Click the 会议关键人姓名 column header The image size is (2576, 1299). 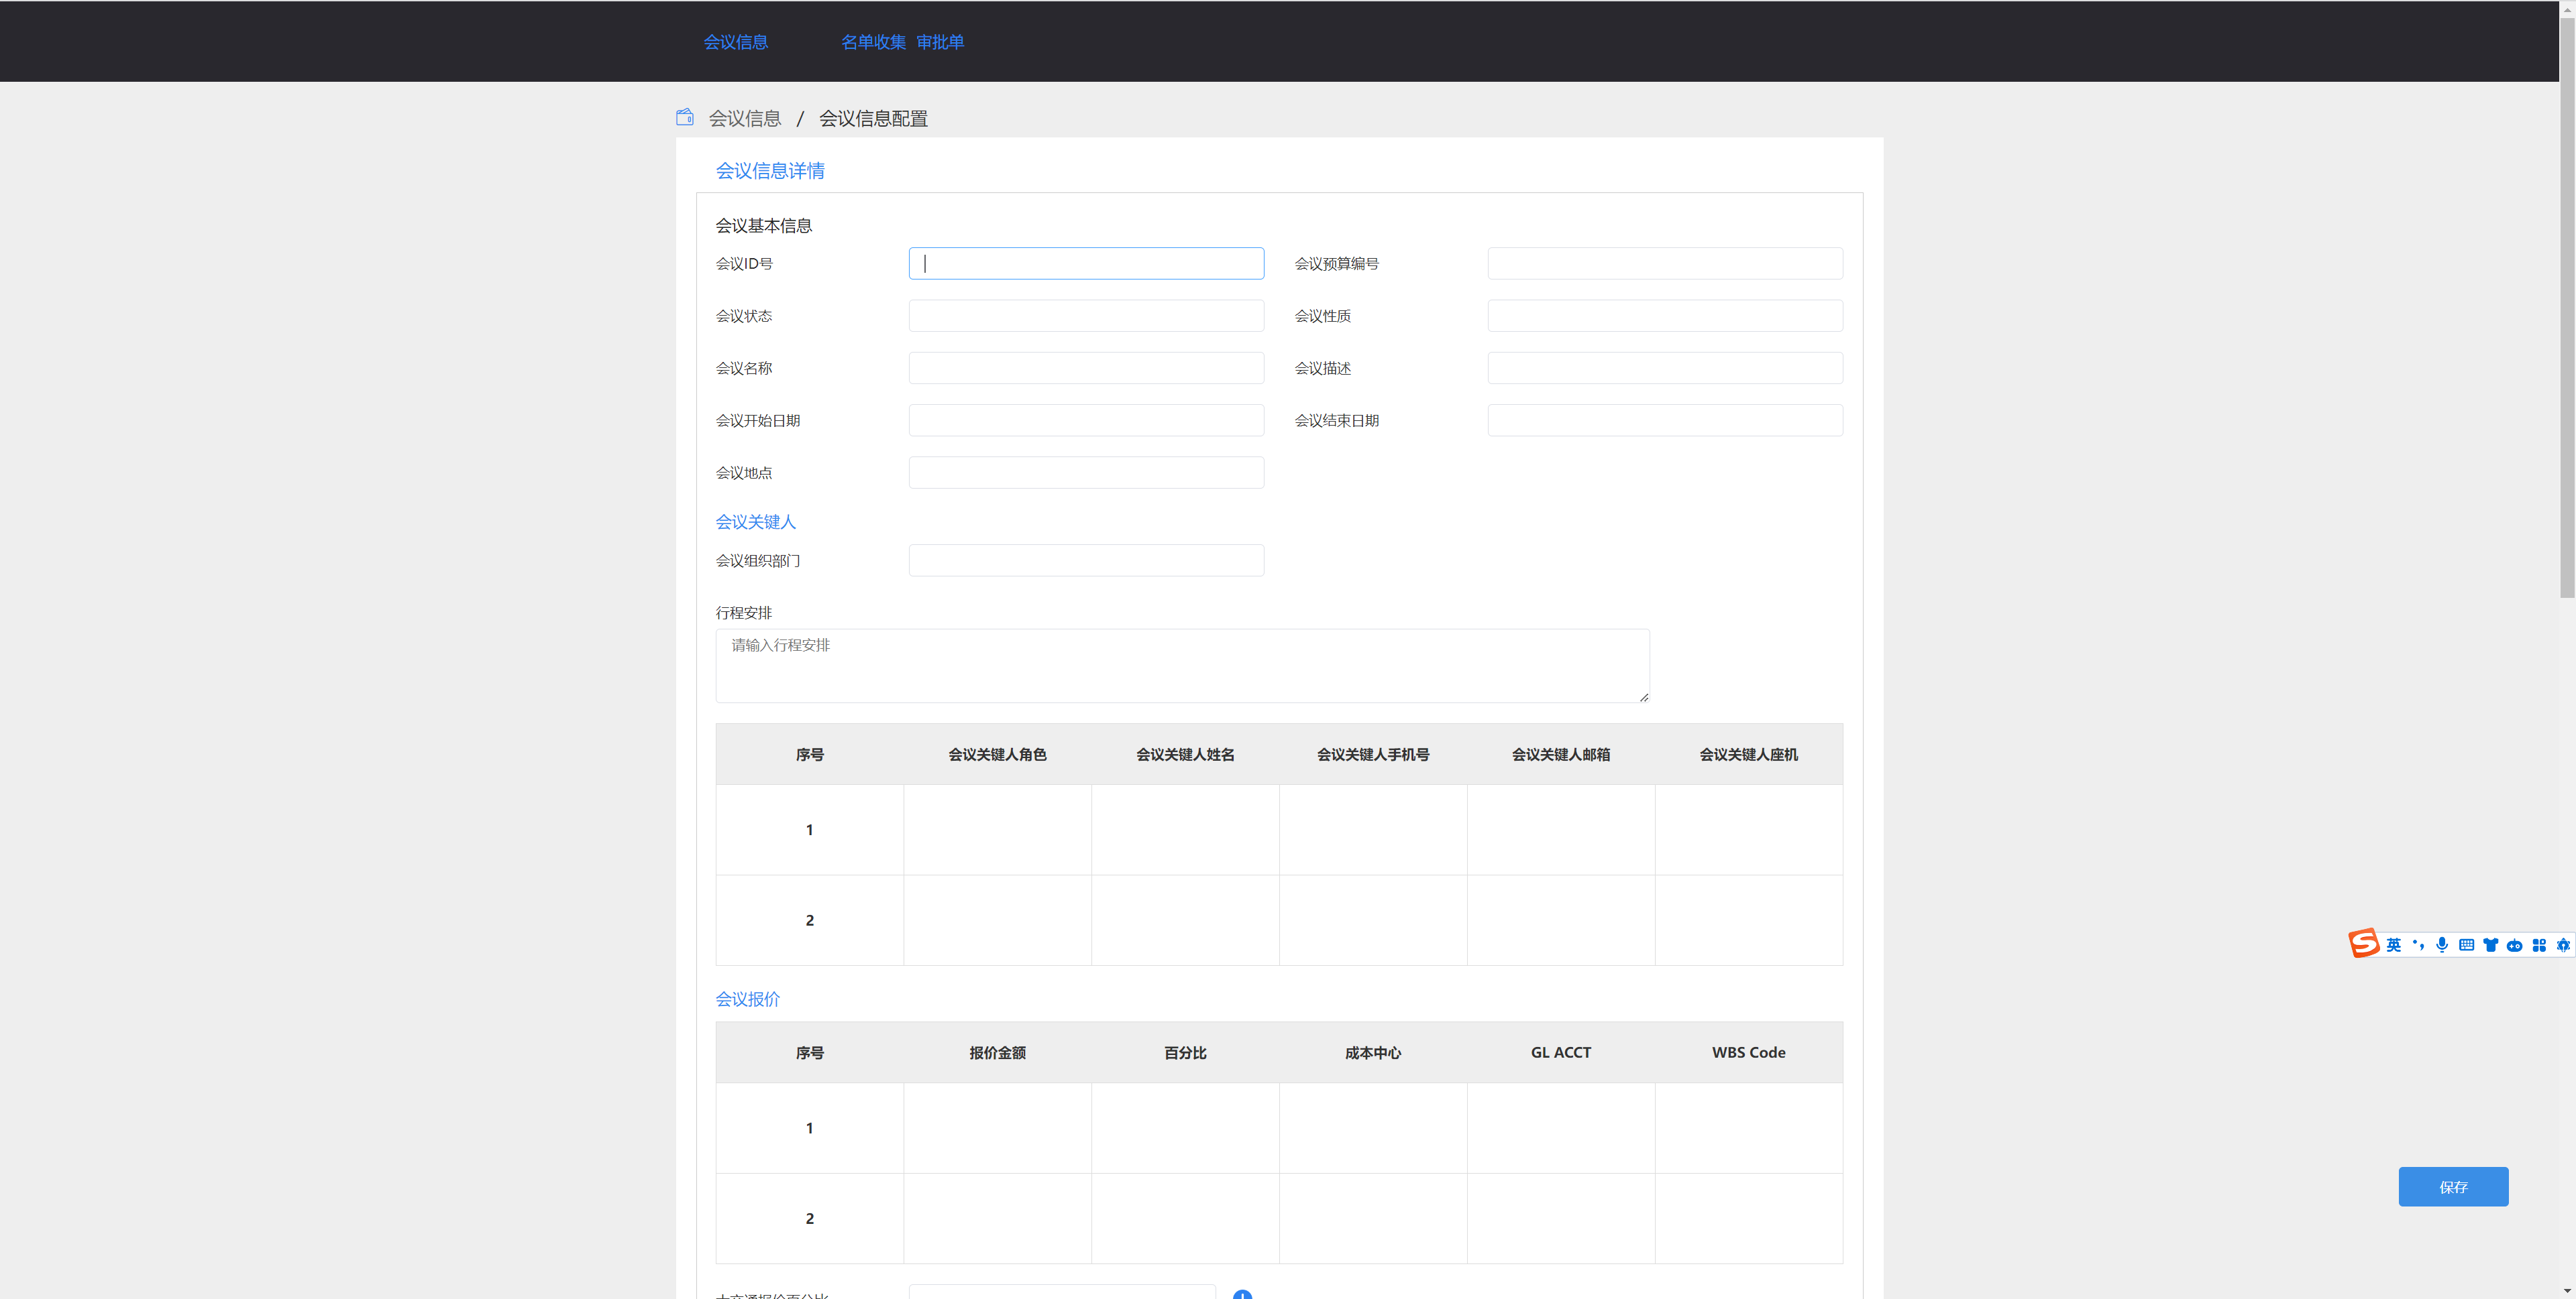click(1185, 755)
